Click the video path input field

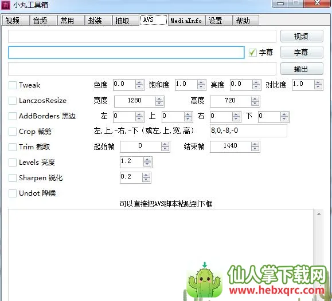point(142,37)
